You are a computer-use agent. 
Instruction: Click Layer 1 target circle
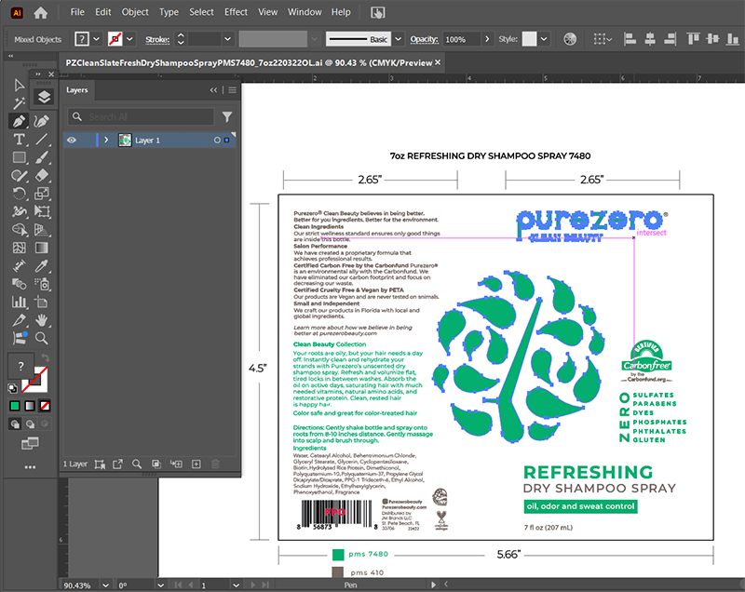pyautogui.click(x=217, y=140)
